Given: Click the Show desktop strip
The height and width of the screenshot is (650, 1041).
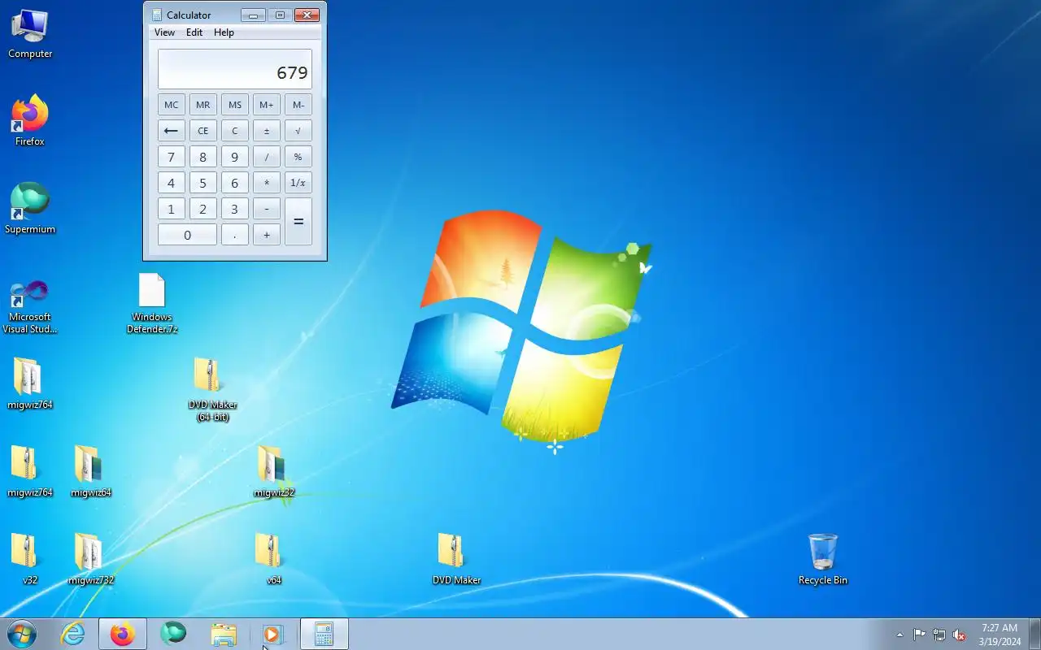Looking at the screenshot, I should click(x=1035, y=634).
